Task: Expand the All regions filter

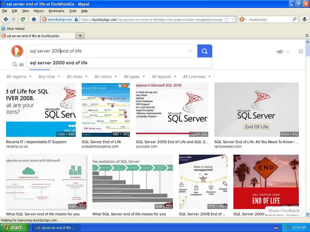Action: [19, 76]
